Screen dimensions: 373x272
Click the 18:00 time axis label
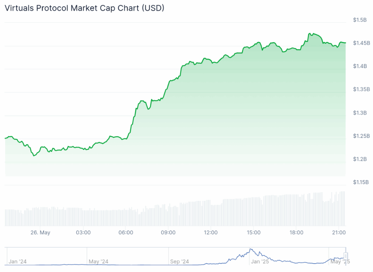click(x=296, y=232)
